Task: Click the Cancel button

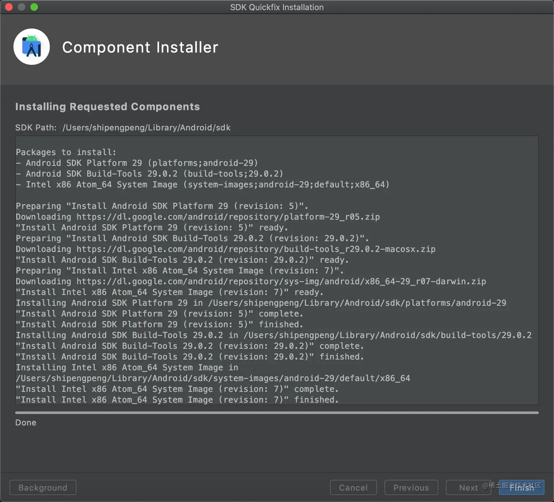Action: point(353,487)
